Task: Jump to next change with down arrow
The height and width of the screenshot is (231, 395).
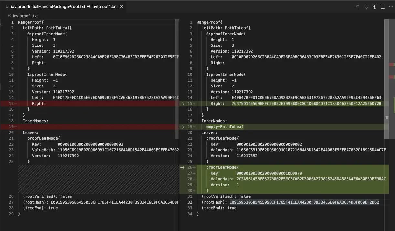Action: [x=366, y=7]
